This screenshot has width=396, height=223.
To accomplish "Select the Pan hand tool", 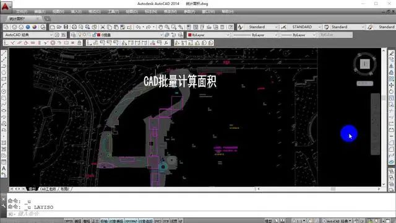I will click(160, 27).
